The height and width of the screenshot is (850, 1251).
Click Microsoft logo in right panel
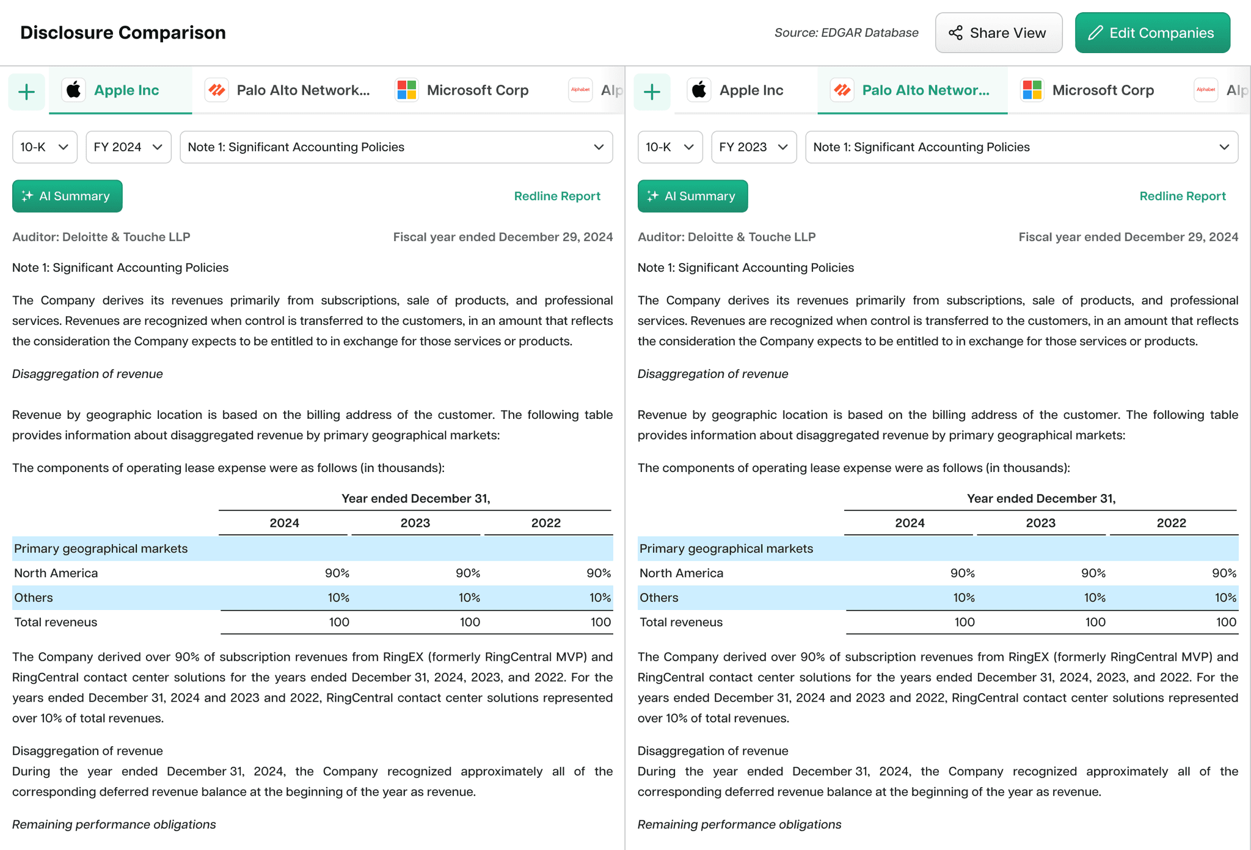point(1032,90)
